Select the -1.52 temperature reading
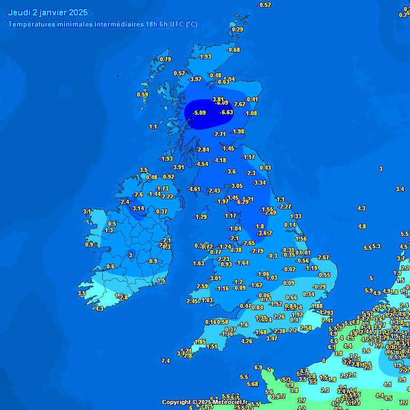 click(x=275, y=304)
